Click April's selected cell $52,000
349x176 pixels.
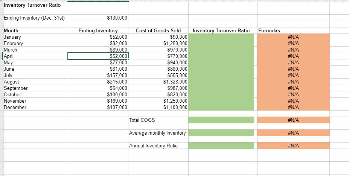98,56
